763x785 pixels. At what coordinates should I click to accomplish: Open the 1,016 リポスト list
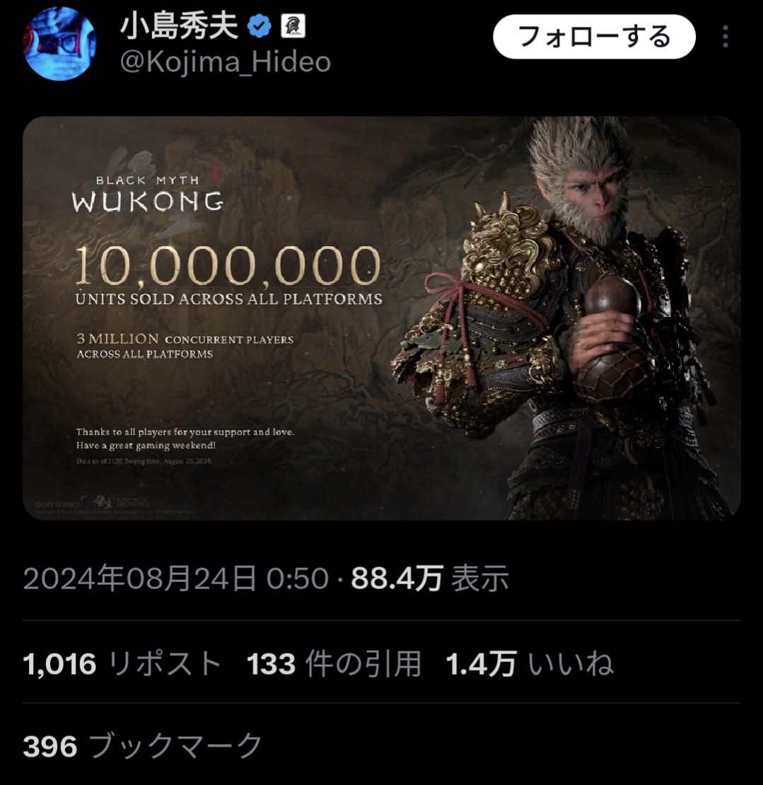pyautogui.click(x=122, y=664)
